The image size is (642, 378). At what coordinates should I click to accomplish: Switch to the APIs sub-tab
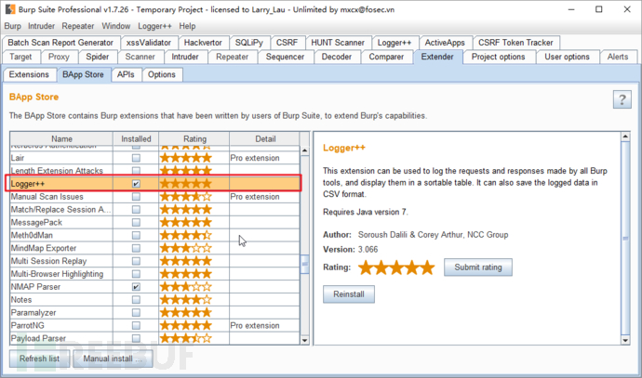(126, 75)
